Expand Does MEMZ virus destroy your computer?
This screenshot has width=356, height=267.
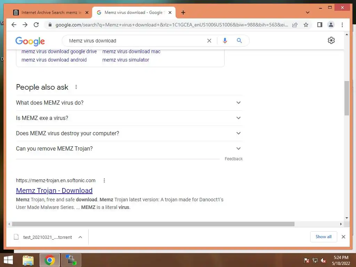point(129,133)
